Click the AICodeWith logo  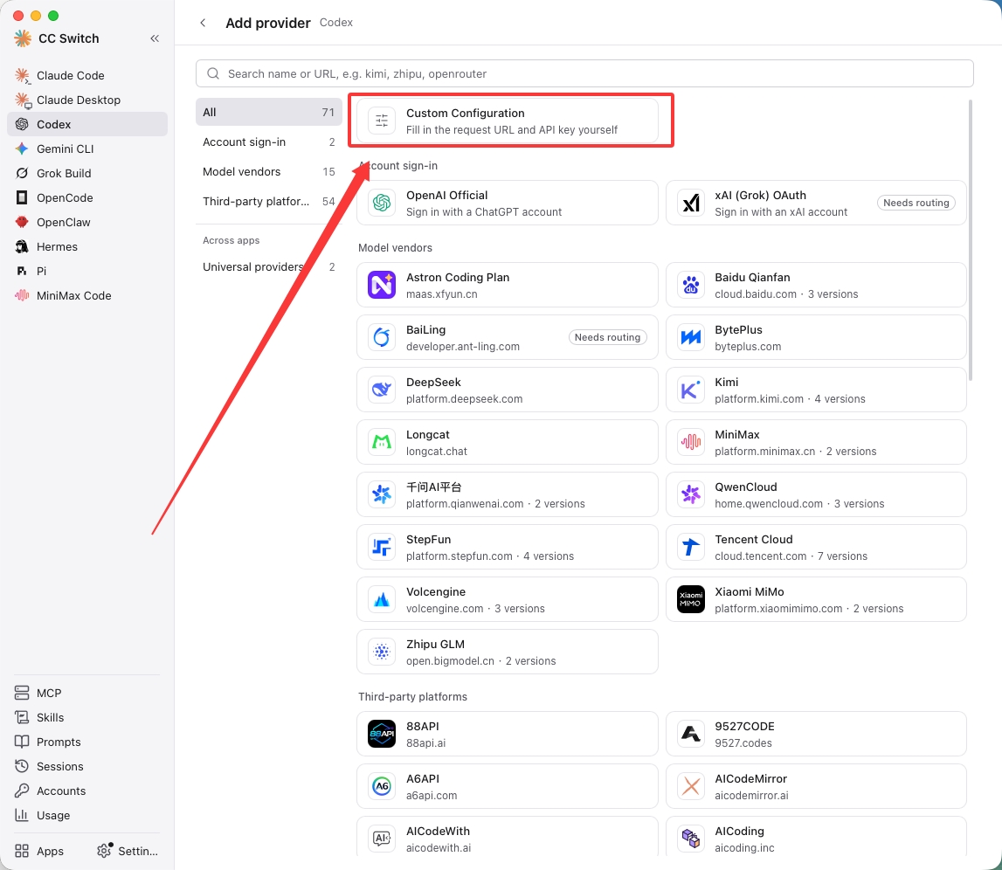382,839
